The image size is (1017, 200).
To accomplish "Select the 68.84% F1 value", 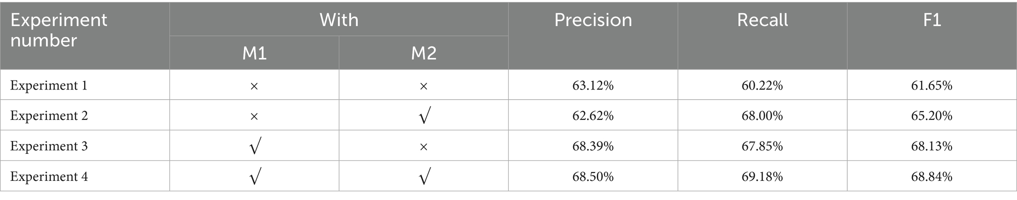I will [x=931, y=176].
